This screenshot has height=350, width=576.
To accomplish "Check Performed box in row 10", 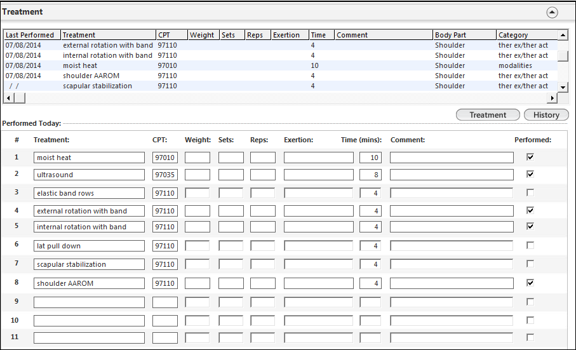I will click(530, 320).
